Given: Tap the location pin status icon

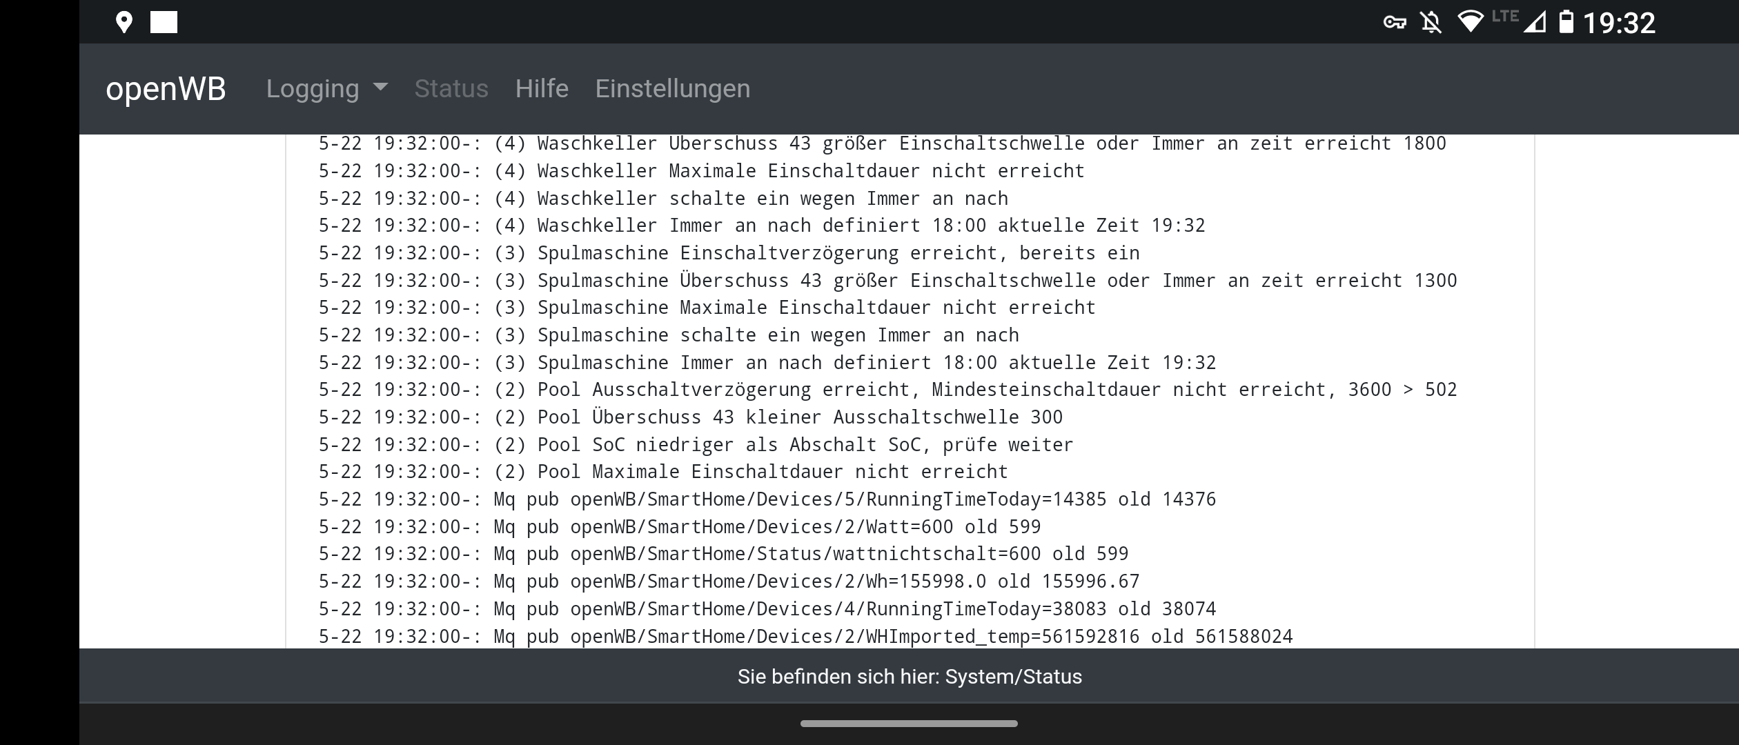Looking at the screenshot, I should point(124,22).
